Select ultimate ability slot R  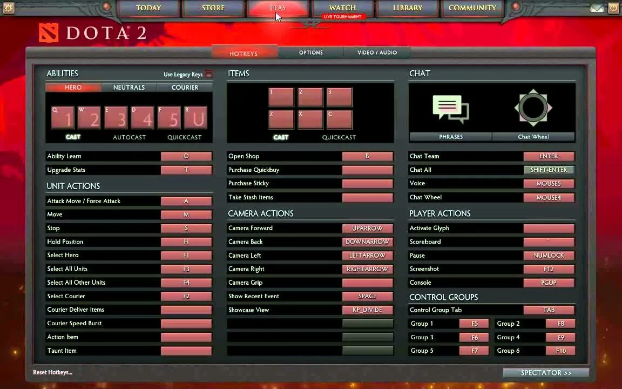195,117
